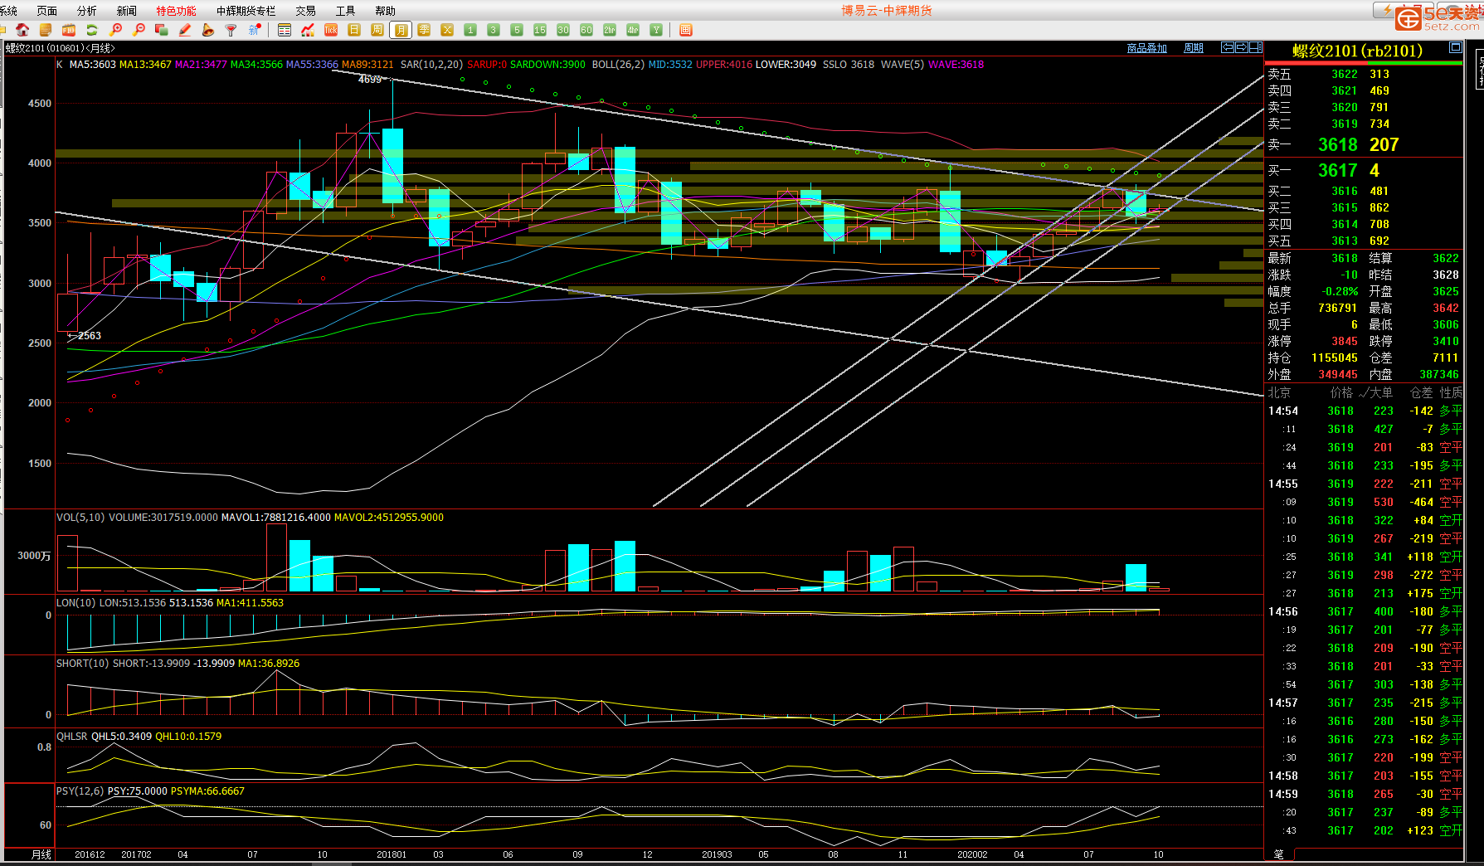Click the 月线 label at chart bottom
This screenshot has width=1484, height=866.
(x=41, y=854)
